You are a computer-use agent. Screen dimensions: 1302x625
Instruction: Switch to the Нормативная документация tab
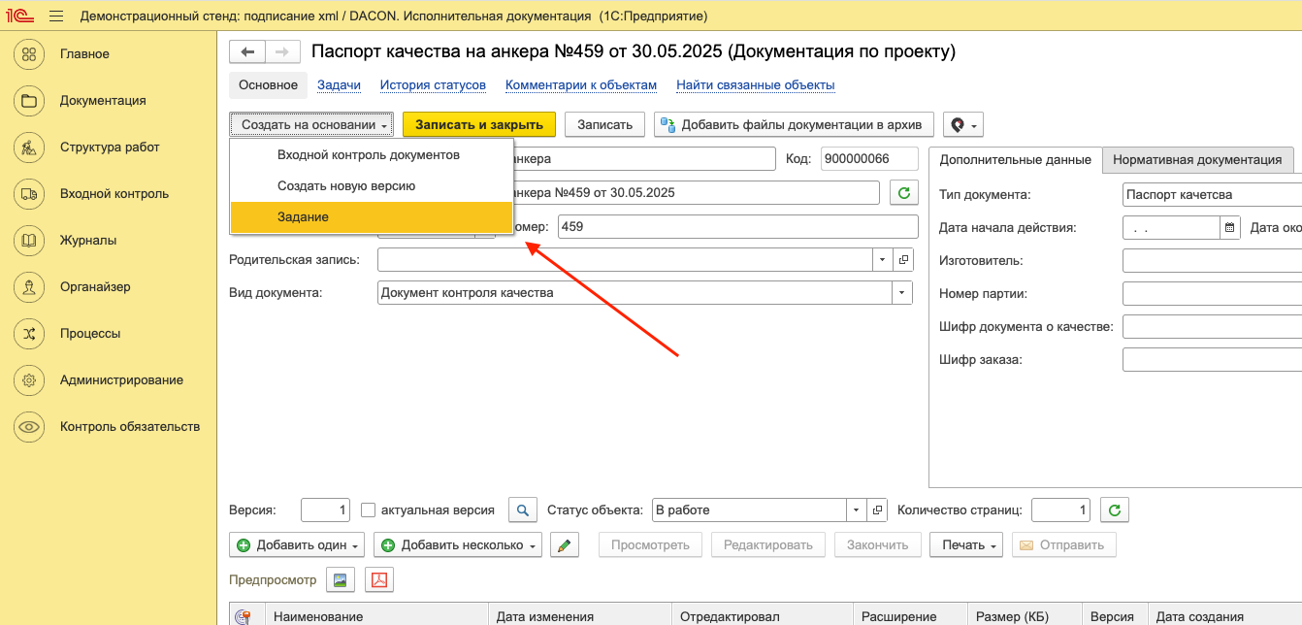[x=1197, y=160]
